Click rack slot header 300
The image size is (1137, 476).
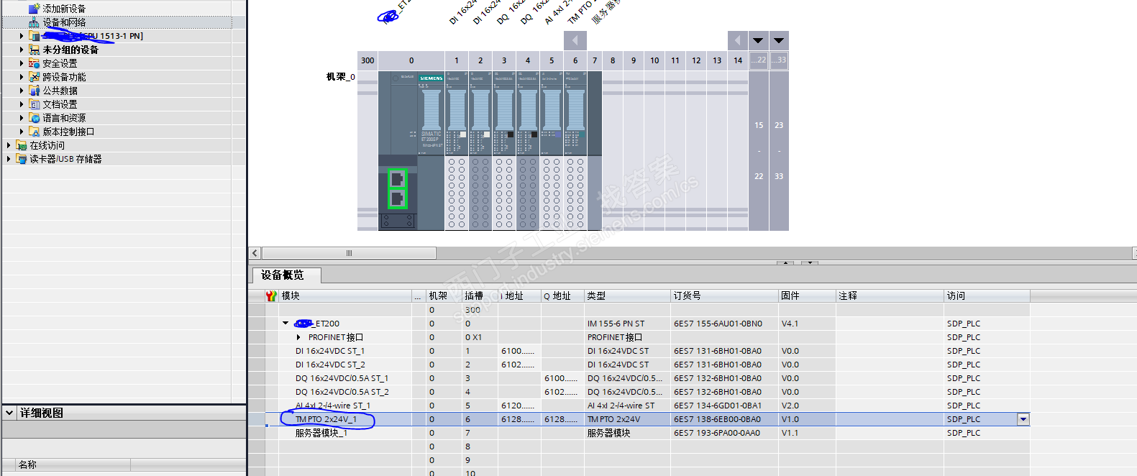pos(367,60)
